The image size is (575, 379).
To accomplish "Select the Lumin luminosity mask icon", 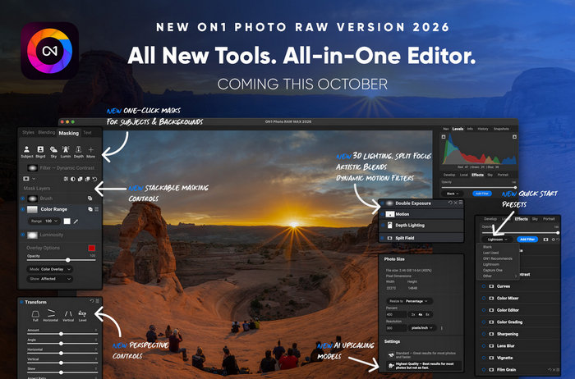I will click(66, 149).
